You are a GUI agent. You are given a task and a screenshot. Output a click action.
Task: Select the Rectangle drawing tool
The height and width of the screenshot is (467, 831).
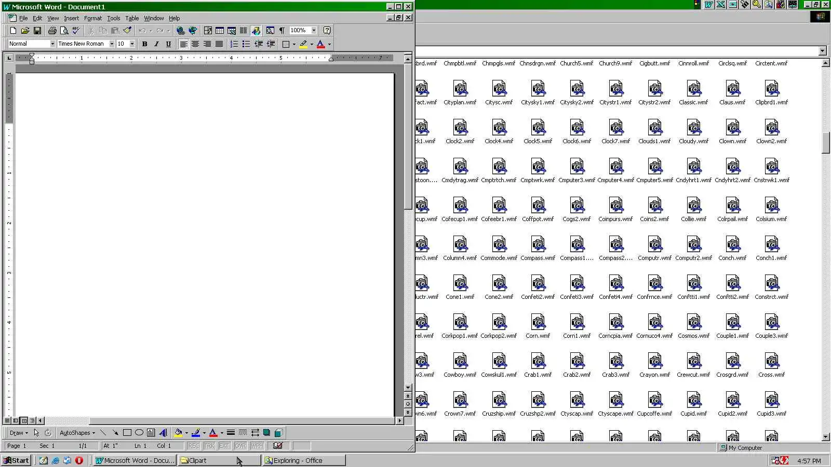[127, 433]
